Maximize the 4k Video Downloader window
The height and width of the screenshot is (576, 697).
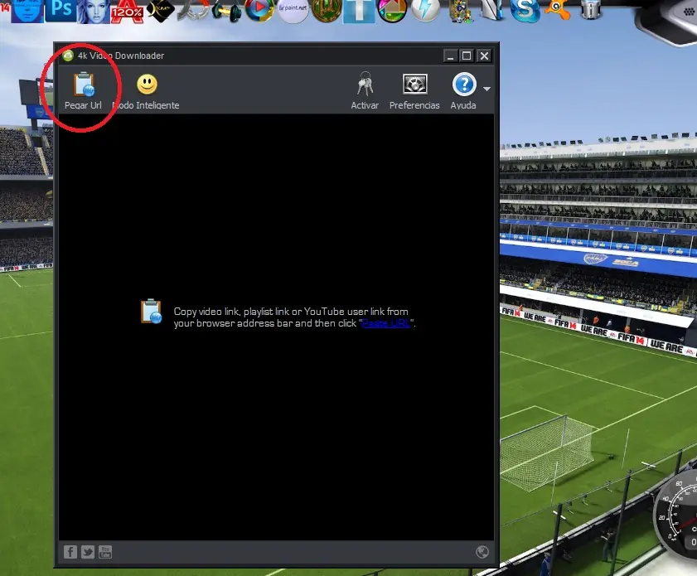(x=467, y=56)
